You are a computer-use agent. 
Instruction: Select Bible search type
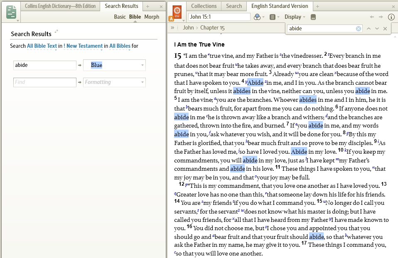135,17
